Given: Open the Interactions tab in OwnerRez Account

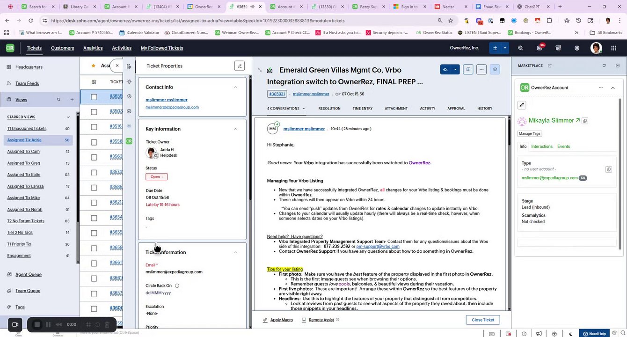Looking at the screenshot, I should [542, 147].
